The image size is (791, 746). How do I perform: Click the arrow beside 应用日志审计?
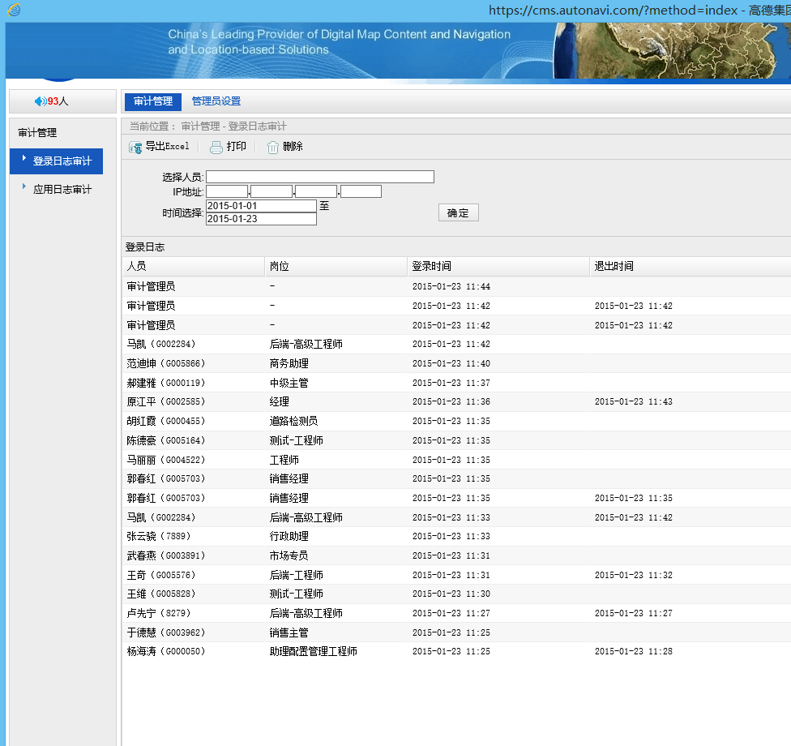click(24, 186)
